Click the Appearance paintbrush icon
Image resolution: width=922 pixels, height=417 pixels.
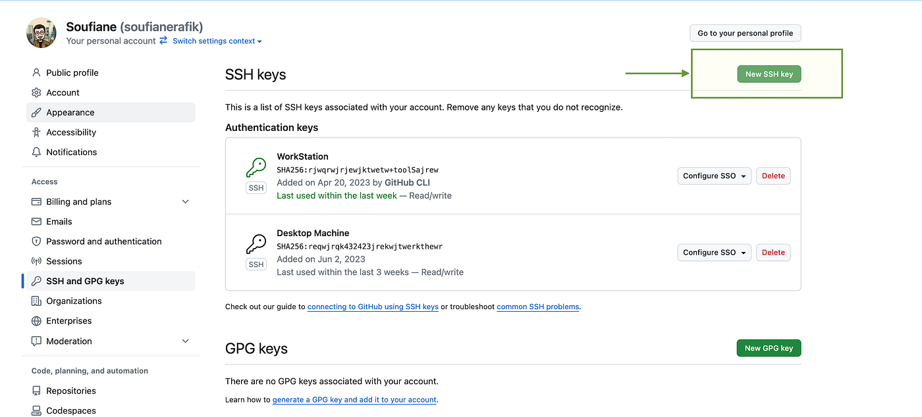point(36,112)
